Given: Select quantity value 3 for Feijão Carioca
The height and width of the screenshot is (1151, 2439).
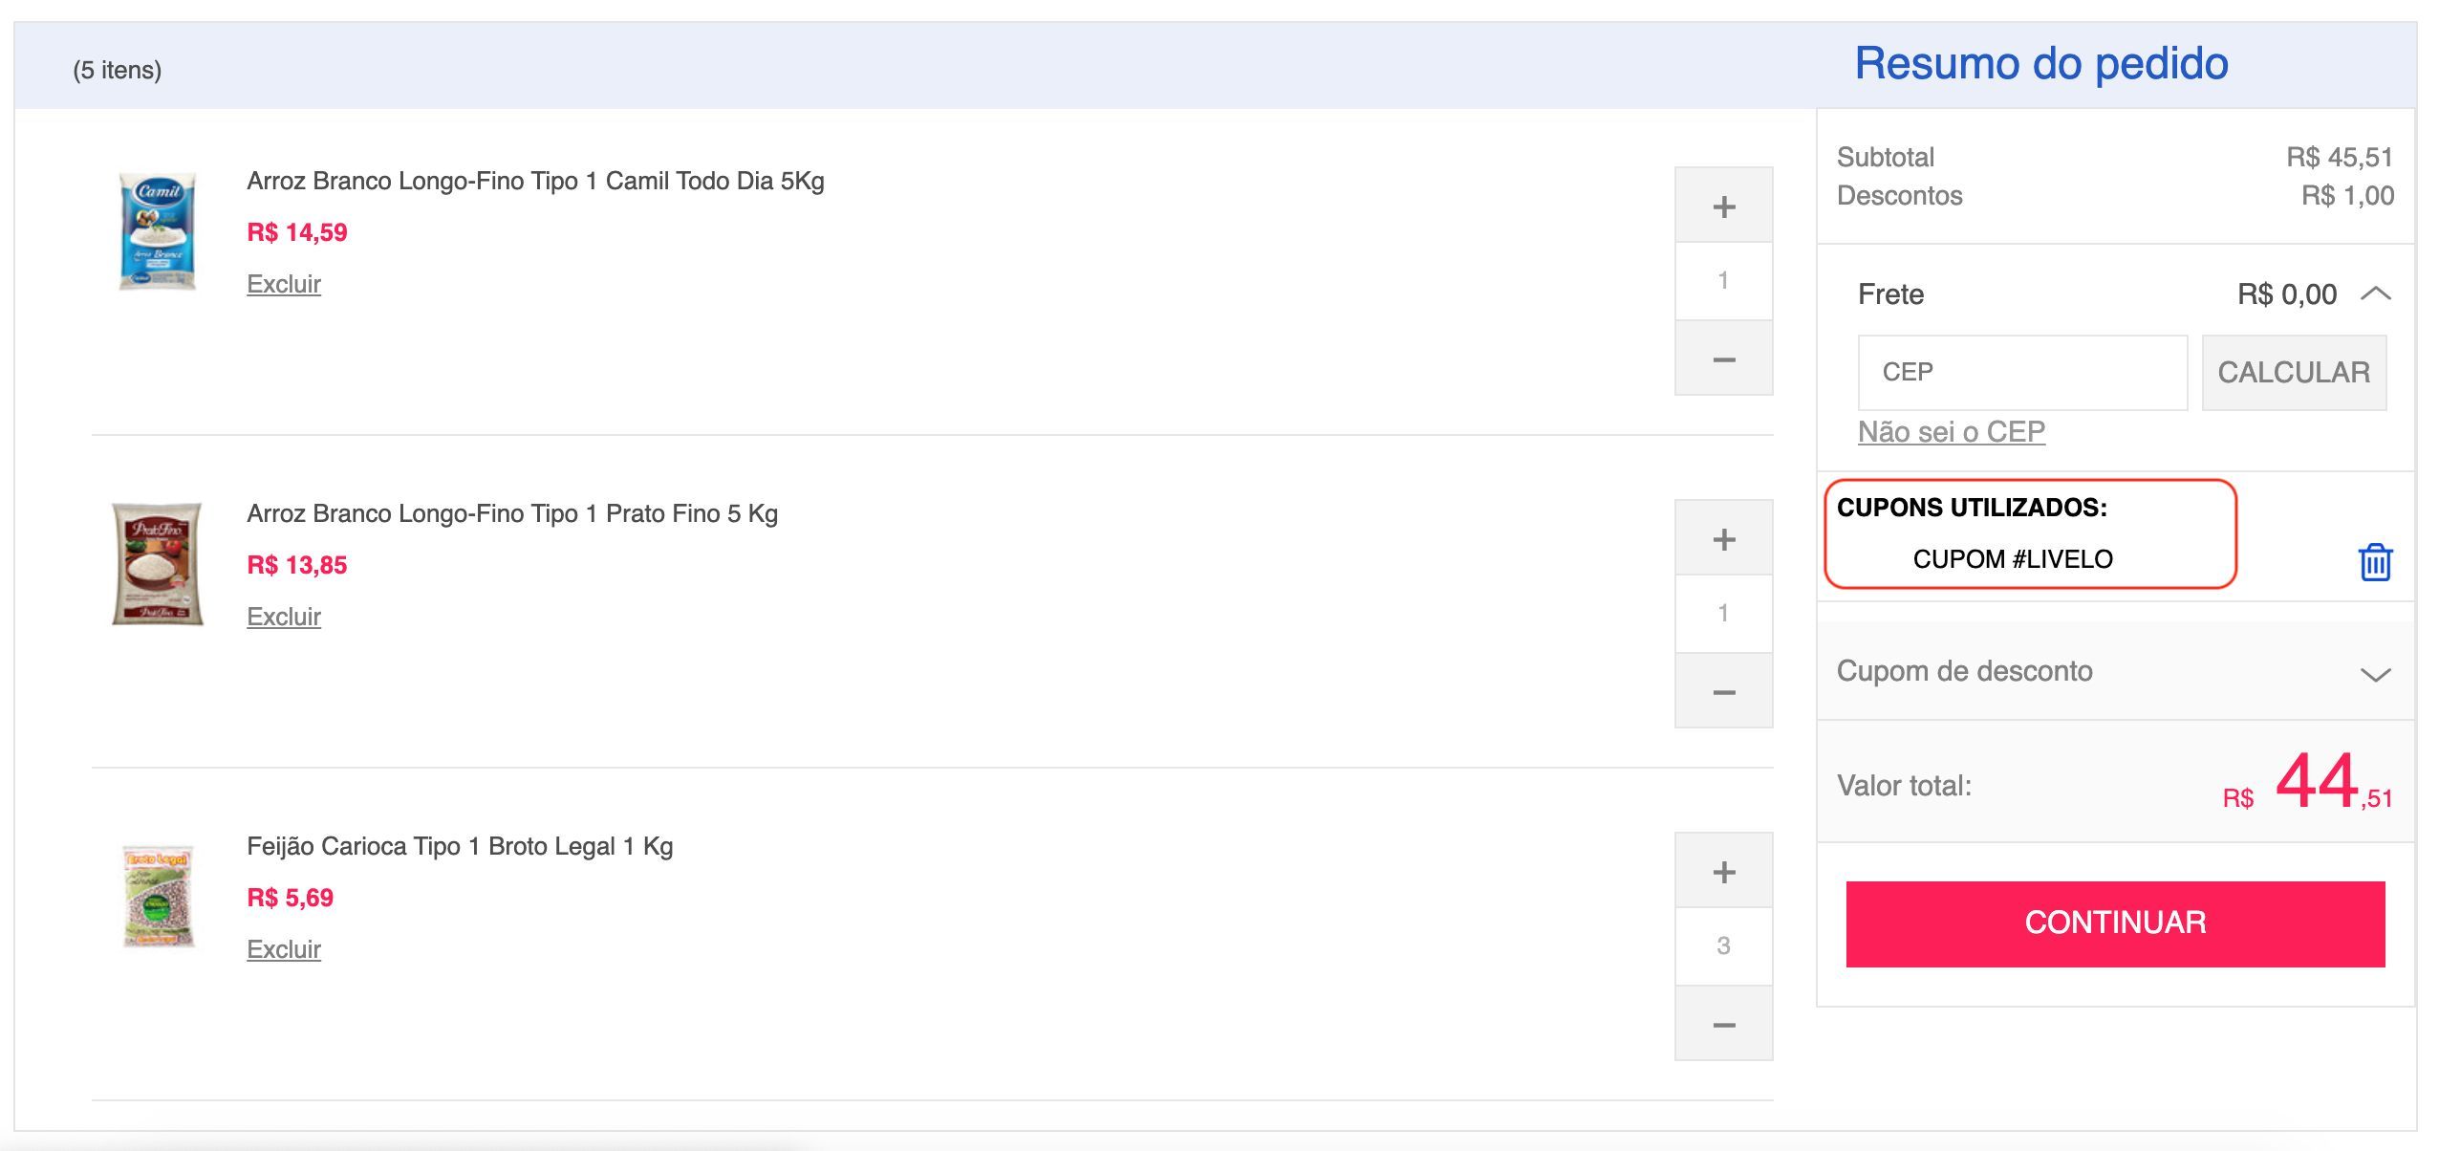Looking at the screenshot, I should point(1724,946).
